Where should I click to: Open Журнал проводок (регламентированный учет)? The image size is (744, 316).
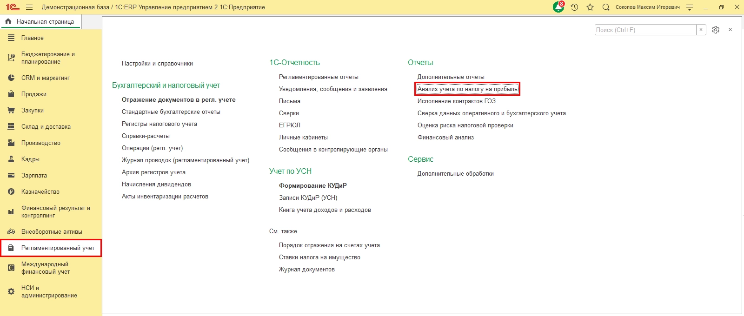click(x=186, y=160)
